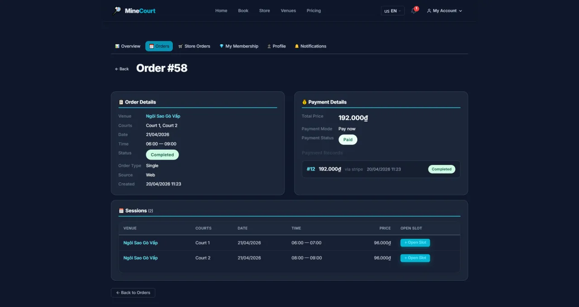
Task: Go to the Home menu
Action: 221,11
